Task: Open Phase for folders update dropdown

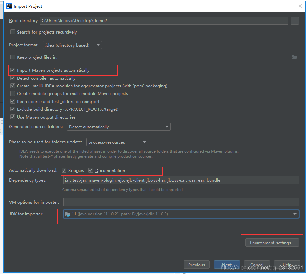Action: click(117, 142)
